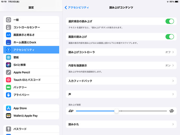
Task: Tap the Apple Pencil icon
Action: (9, 72)
